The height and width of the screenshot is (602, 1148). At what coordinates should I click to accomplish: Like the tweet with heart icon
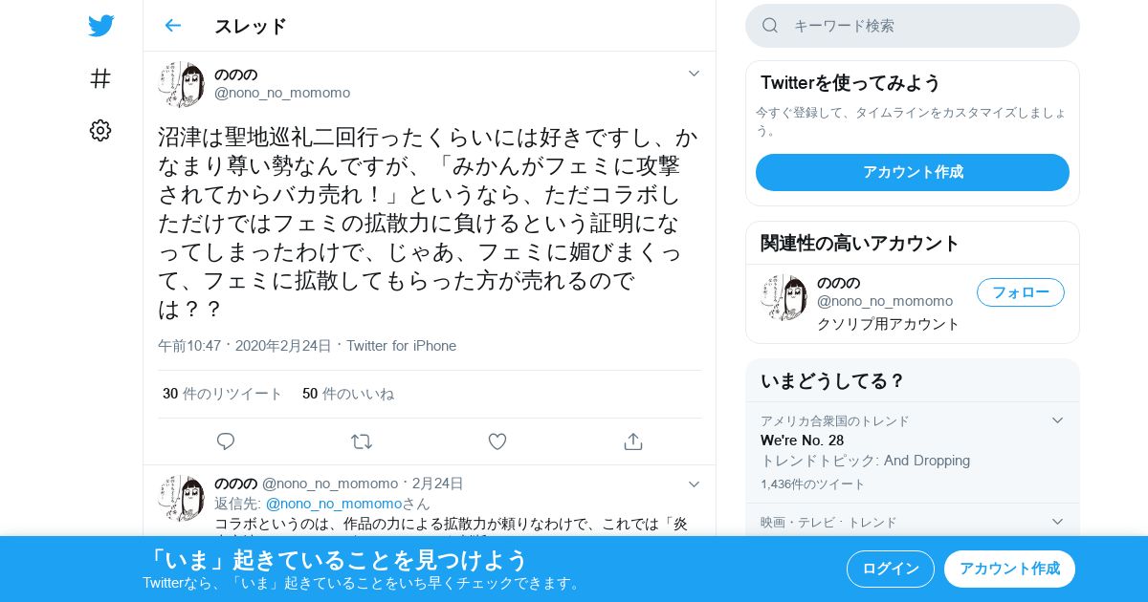[497, 441]
